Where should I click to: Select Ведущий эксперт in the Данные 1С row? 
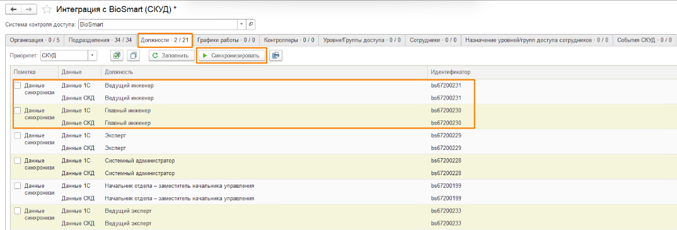(x=128, y=210)
